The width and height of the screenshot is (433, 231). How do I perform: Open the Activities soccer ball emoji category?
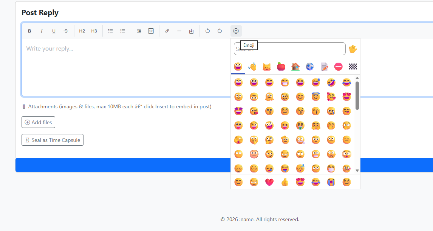[310, 67]
